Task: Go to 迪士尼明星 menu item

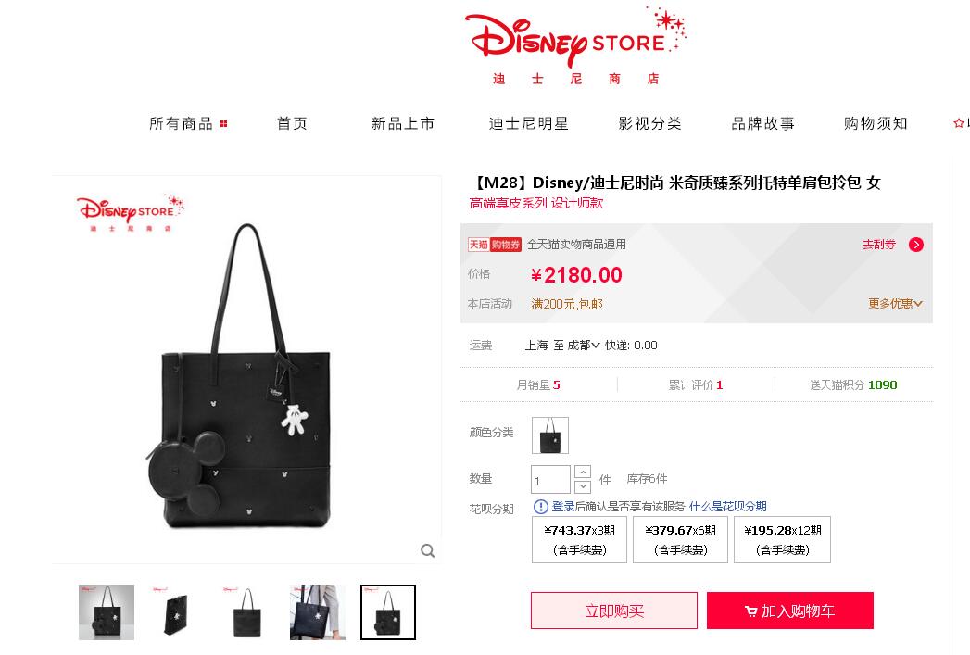Action: point(528,124)
